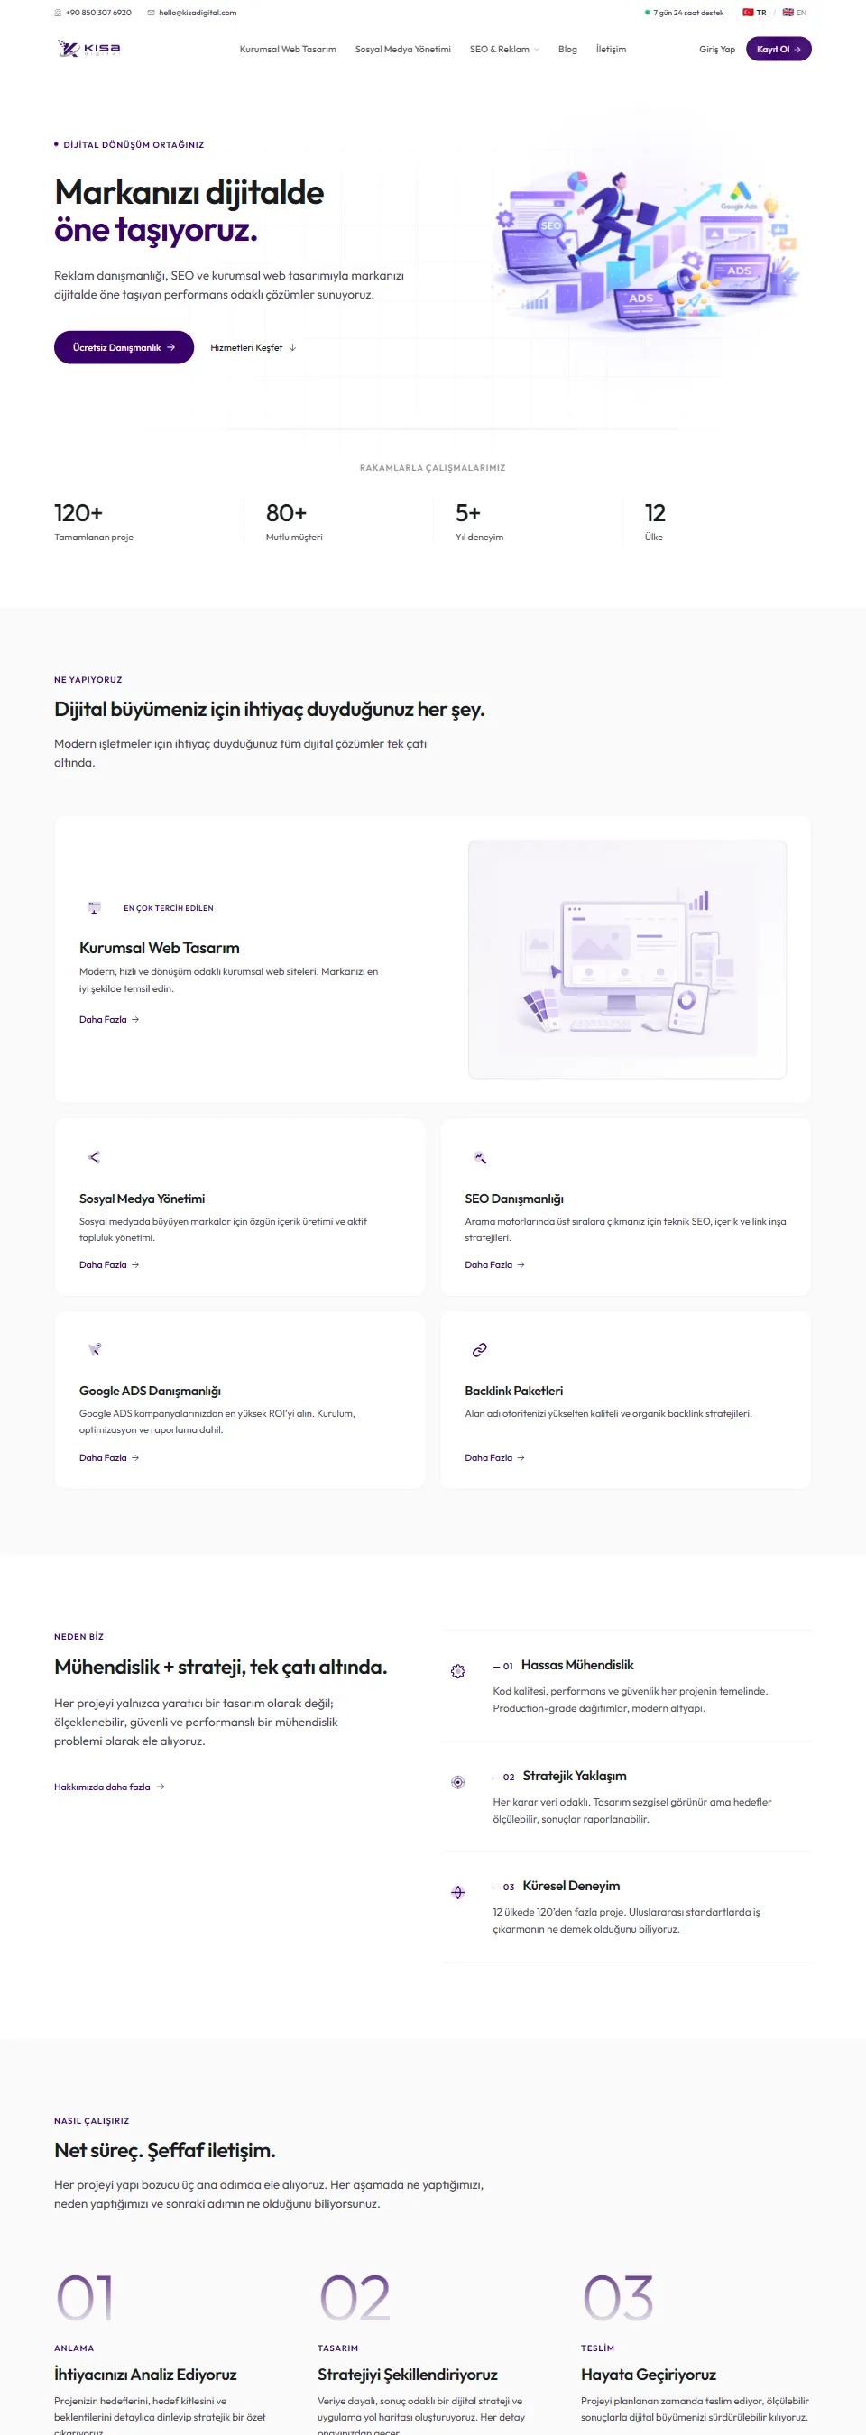Click the share icon in Sosyal Medya Yönetimi card

click(94, 1158)
